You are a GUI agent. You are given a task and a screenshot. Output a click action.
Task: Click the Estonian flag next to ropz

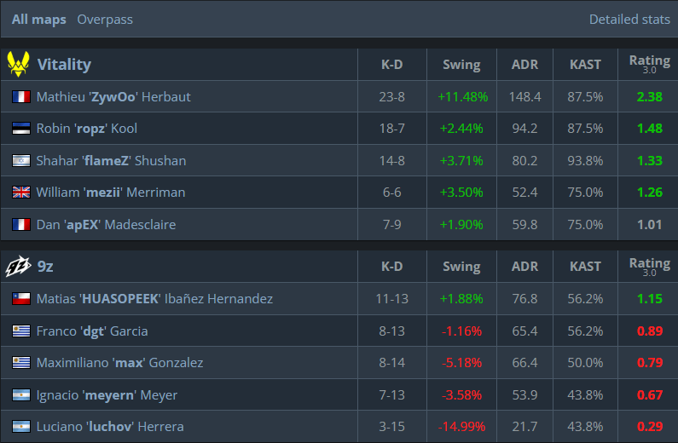(x=21, y=129)
